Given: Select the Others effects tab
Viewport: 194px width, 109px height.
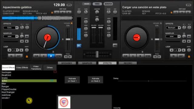Looking at the screenshot, I should point(50,68).
